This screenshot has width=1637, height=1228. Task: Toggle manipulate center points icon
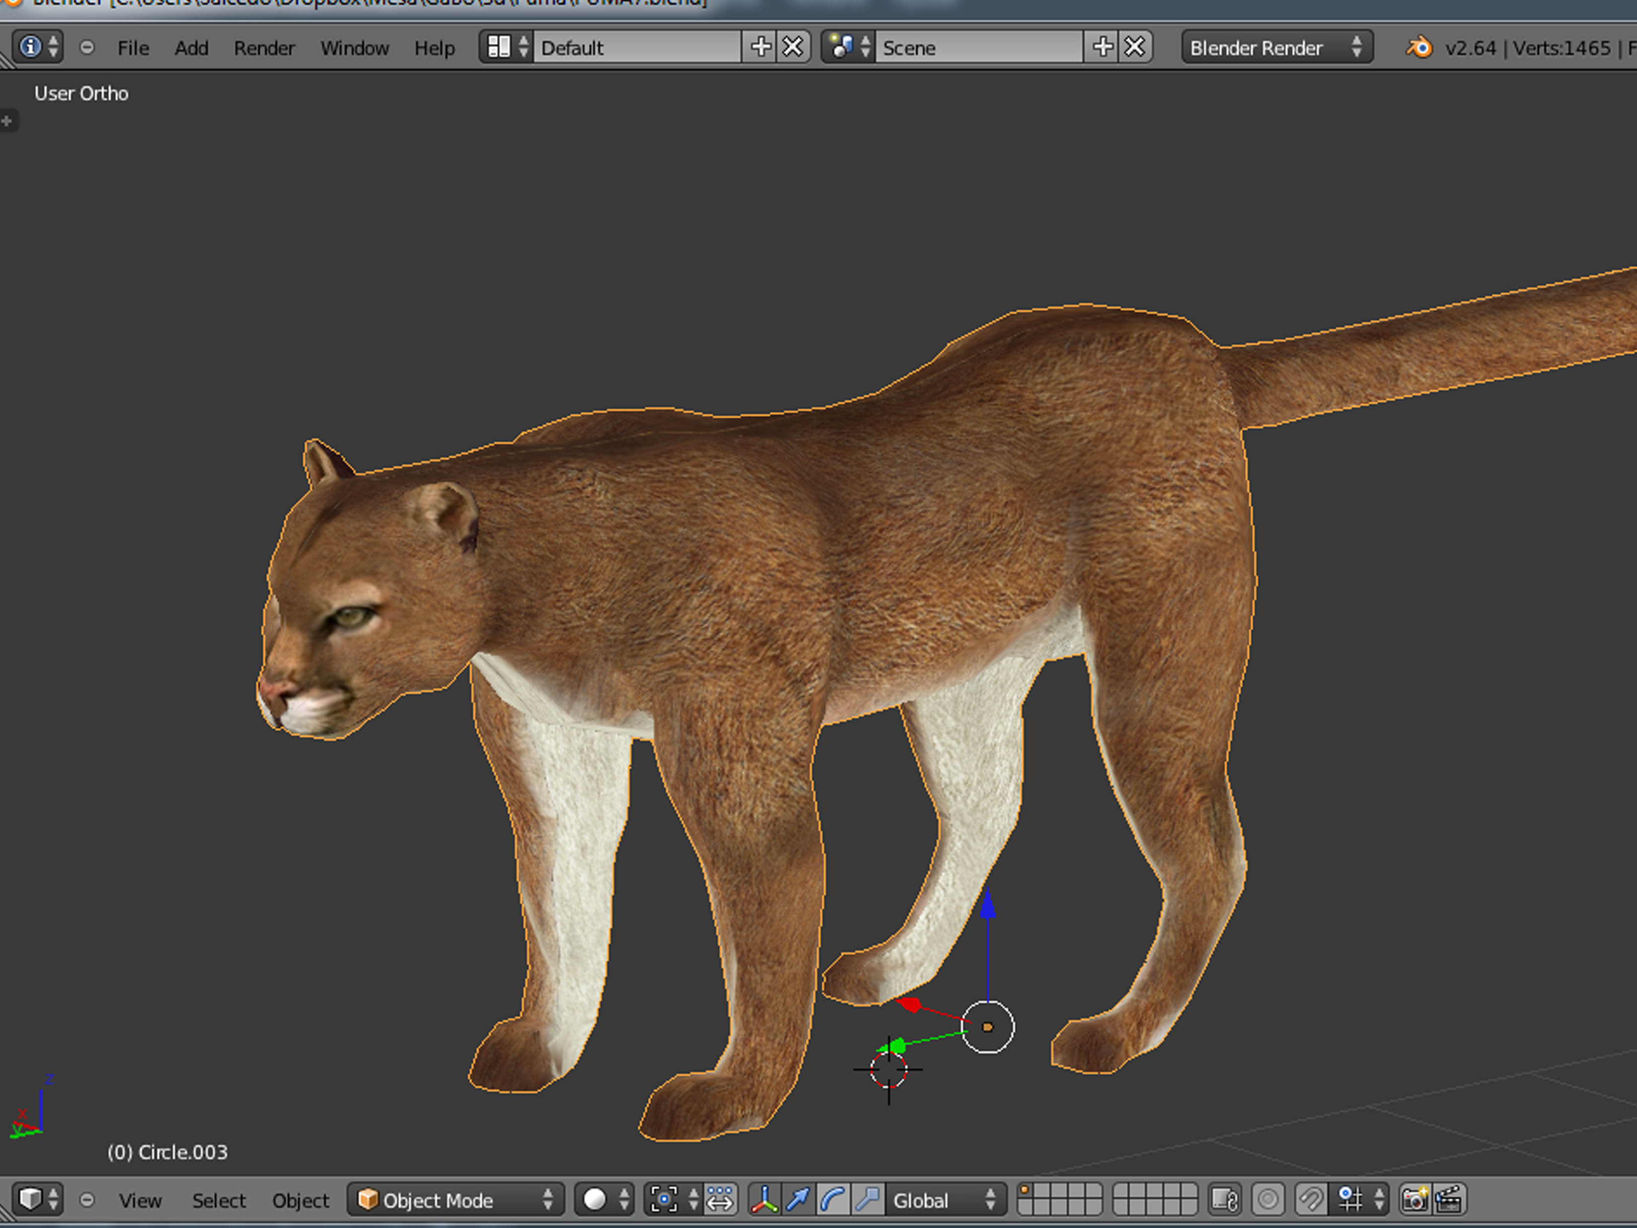pos(719,1199)
